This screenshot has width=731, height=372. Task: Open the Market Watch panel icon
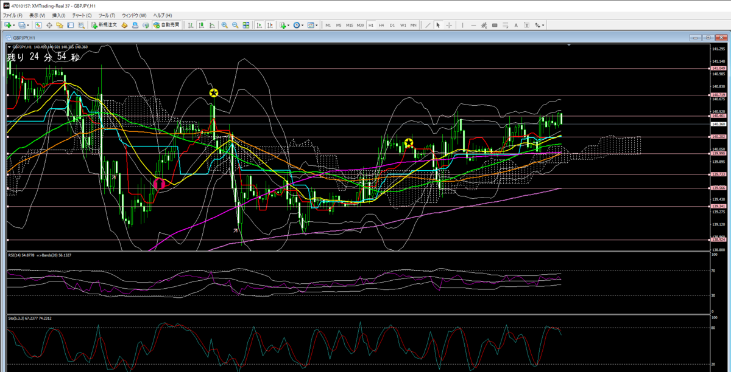pos(38,25)
